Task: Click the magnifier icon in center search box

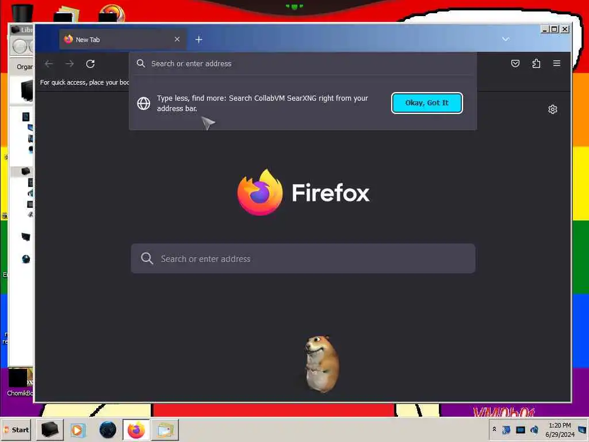Action: coord(147,258)
